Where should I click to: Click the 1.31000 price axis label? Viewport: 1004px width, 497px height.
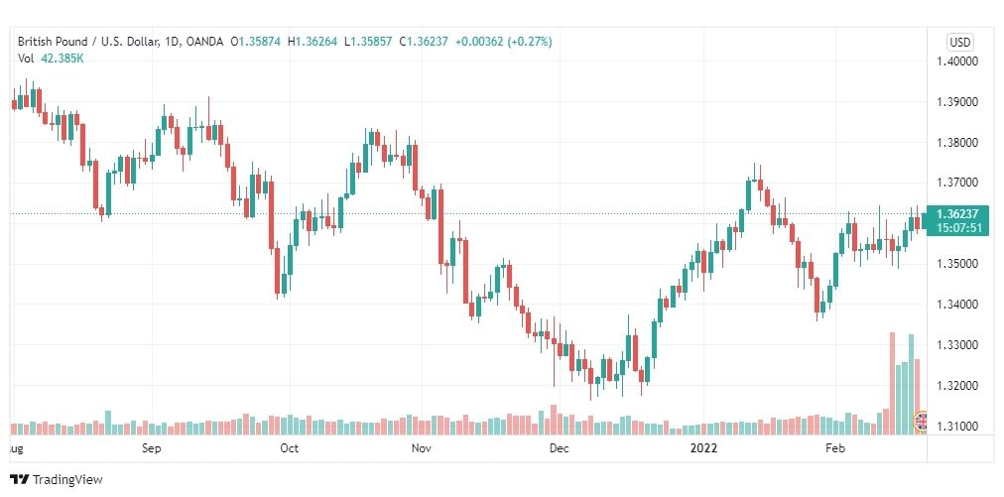coord(957,427)
